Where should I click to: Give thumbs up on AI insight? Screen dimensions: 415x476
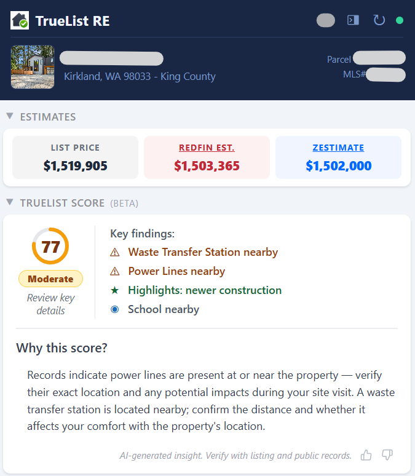pyautogui.click(x=366, y=455)
